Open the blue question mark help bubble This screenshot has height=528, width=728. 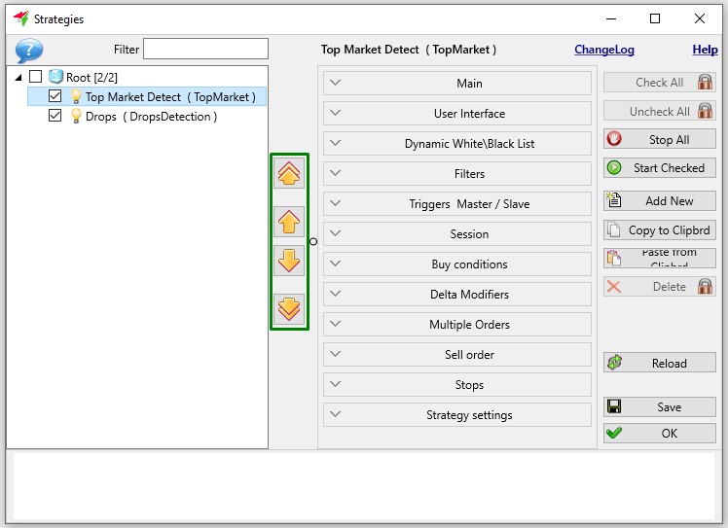pos(29,51)
